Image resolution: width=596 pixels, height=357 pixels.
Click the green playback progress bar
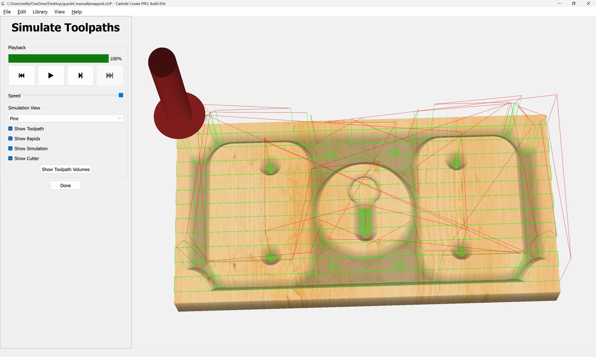pyautogui.click(x=58, y=59)
